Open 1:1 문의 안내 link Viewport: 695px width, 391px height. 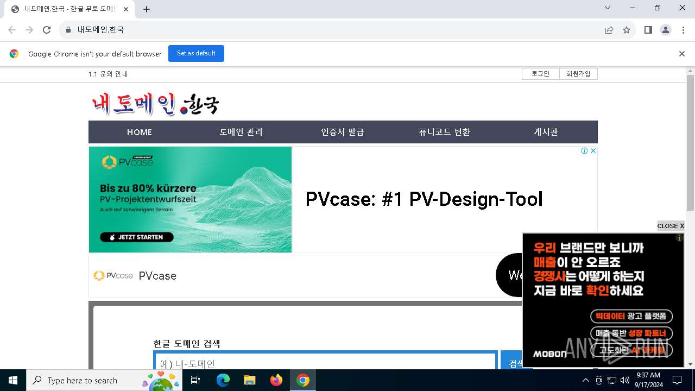click(x=108, y=74)
